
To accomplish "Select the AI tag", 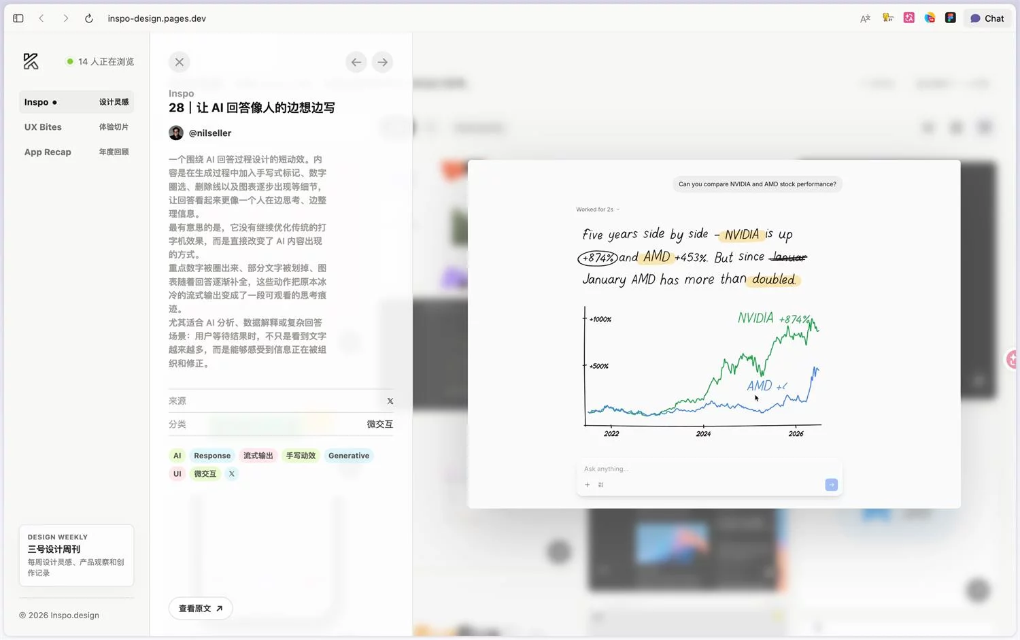I will [177, 456].
